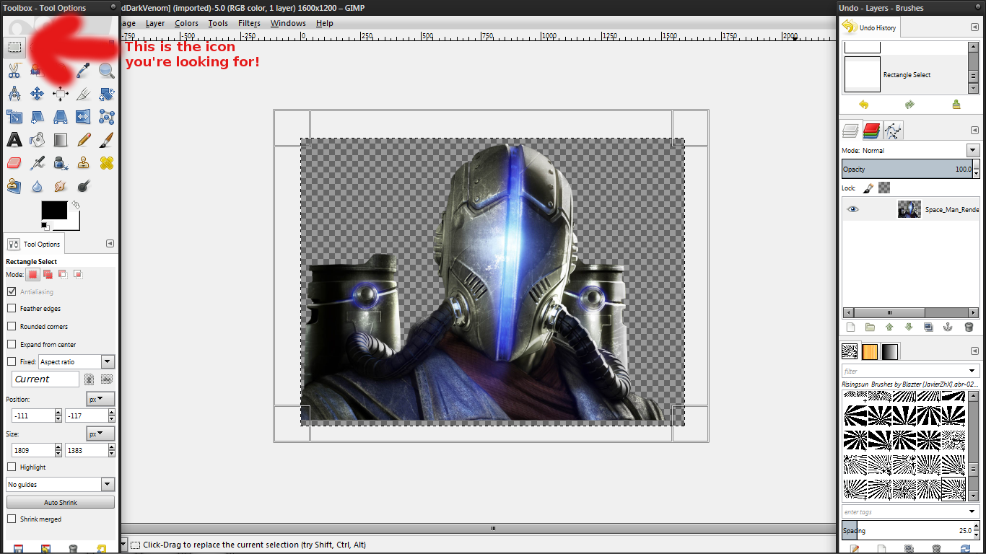Image resolution: width=986 pixels, height=554 pixels.
Task: Select the Heal tool bandage icon
Action: 107,163
